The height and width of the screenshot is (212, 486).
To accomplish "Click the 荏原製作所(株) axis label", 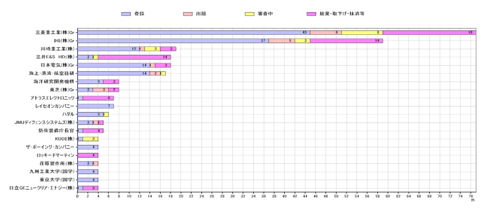I will (57, 163).
